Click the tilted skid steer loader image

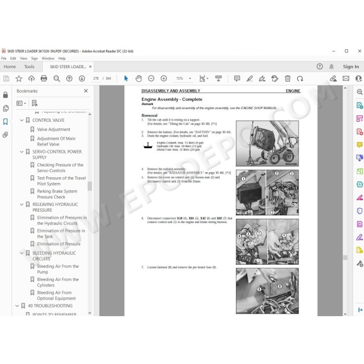point(267,144)
